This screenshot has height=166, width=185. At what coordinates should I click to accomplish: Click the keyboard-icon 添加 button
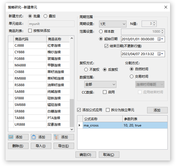pyautogui.click(x=18, y=137)
